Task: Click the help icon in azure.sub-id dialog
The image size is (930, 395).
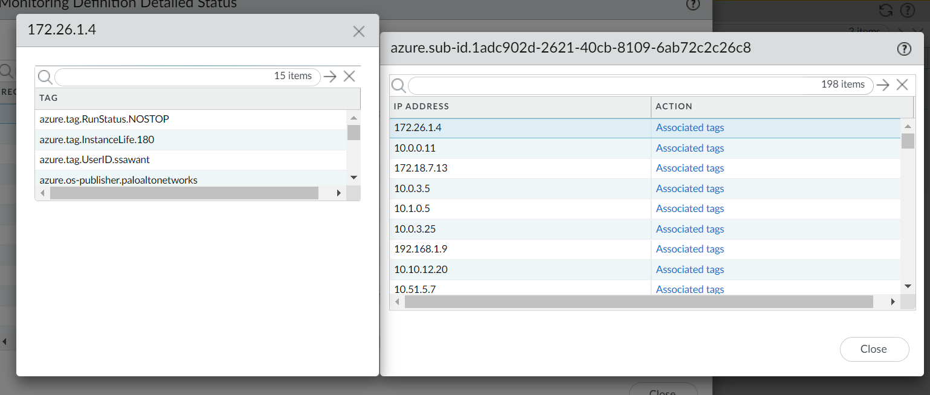Action: (903, 49)
